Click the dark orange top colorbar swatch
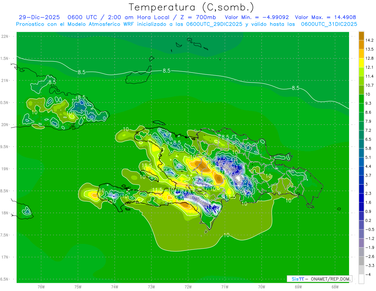Viewport: 376px width, 291px height. click(x=361, y=36)
